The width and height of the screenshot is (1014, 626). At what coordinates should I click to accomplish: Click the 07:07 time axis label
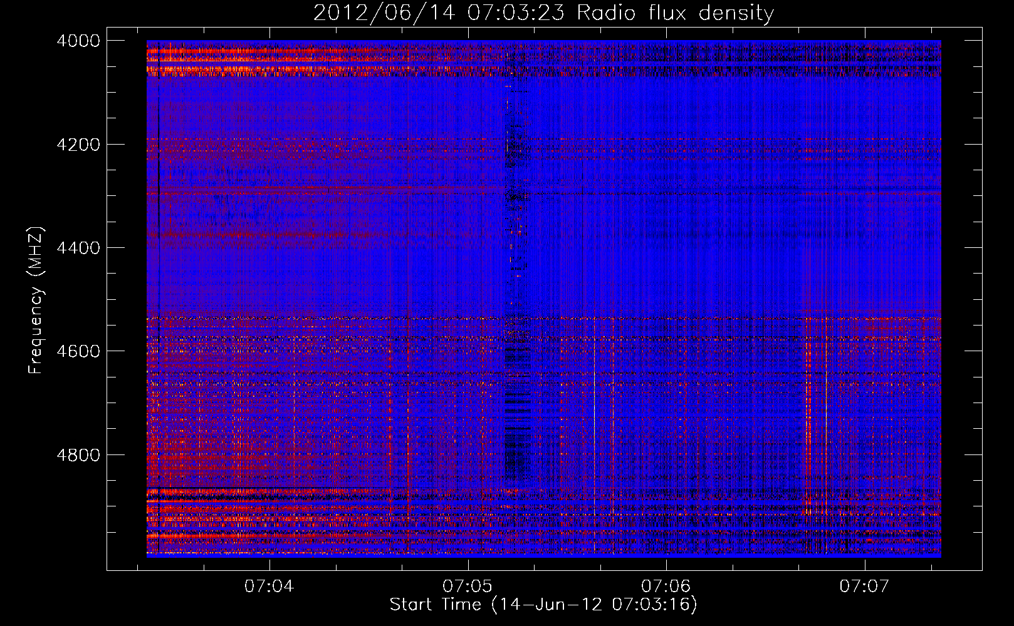click(865, 587)
